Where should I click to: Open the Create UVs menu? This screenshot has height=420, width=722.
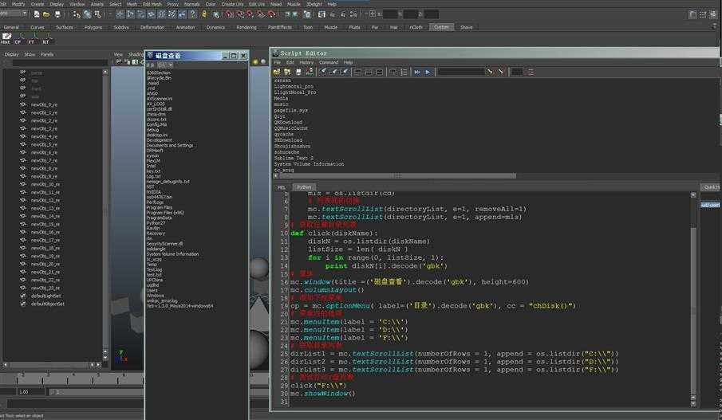click(x=232, y=4)
